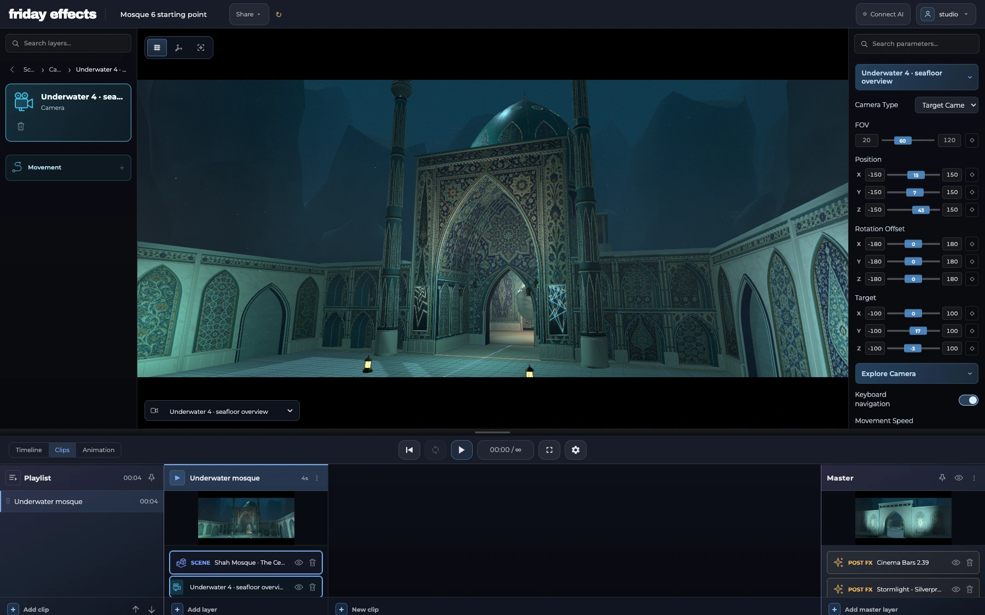Viewport: 985px width, 615px height.
Task: Move clip down in the playlist
Action: [152, 610]
